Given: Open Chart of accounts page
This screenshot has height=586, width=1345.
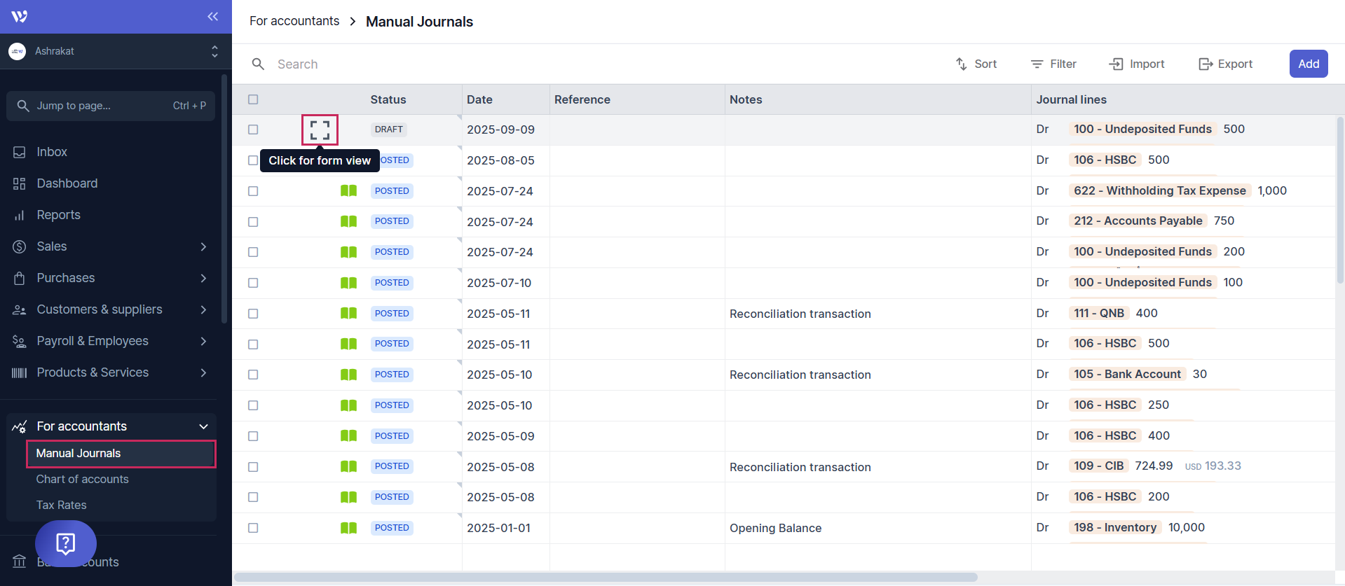Looking at the screenshot, I should click(x=82, y=479).
